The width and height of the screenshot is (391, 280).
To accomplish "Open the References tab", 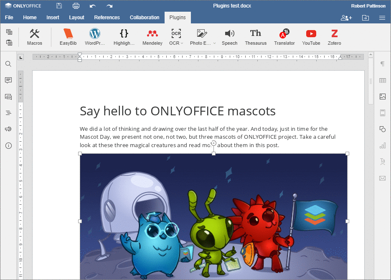I will 107,18.
